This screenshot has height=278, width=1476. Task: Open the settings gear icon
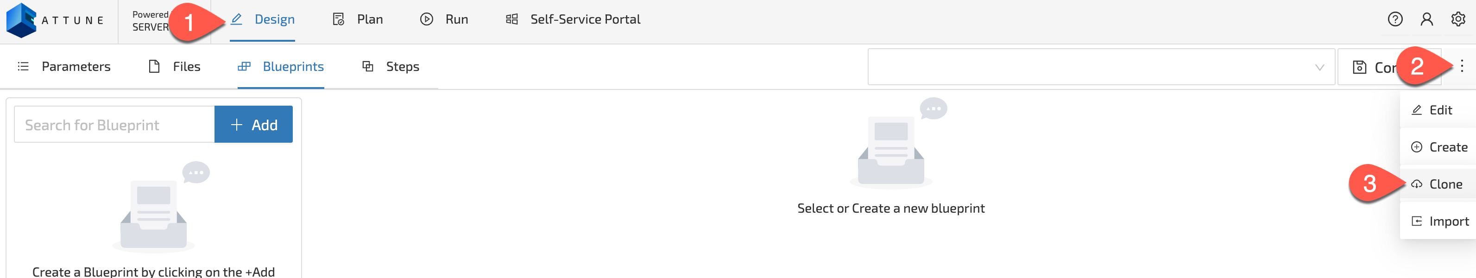click(x=1458, y=19)
